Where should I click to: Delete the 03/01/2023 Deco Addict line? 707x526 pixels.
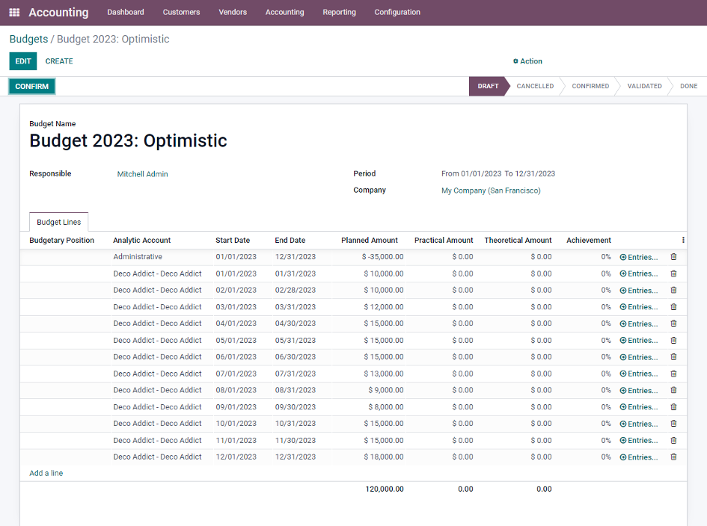pyautogui.click(x=673, y=306)
